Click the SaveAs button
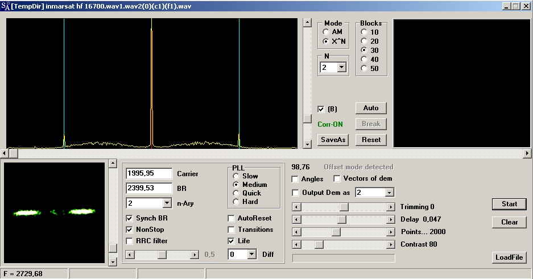The width and height of the screenshot is (533, 279). click(333, 140)
